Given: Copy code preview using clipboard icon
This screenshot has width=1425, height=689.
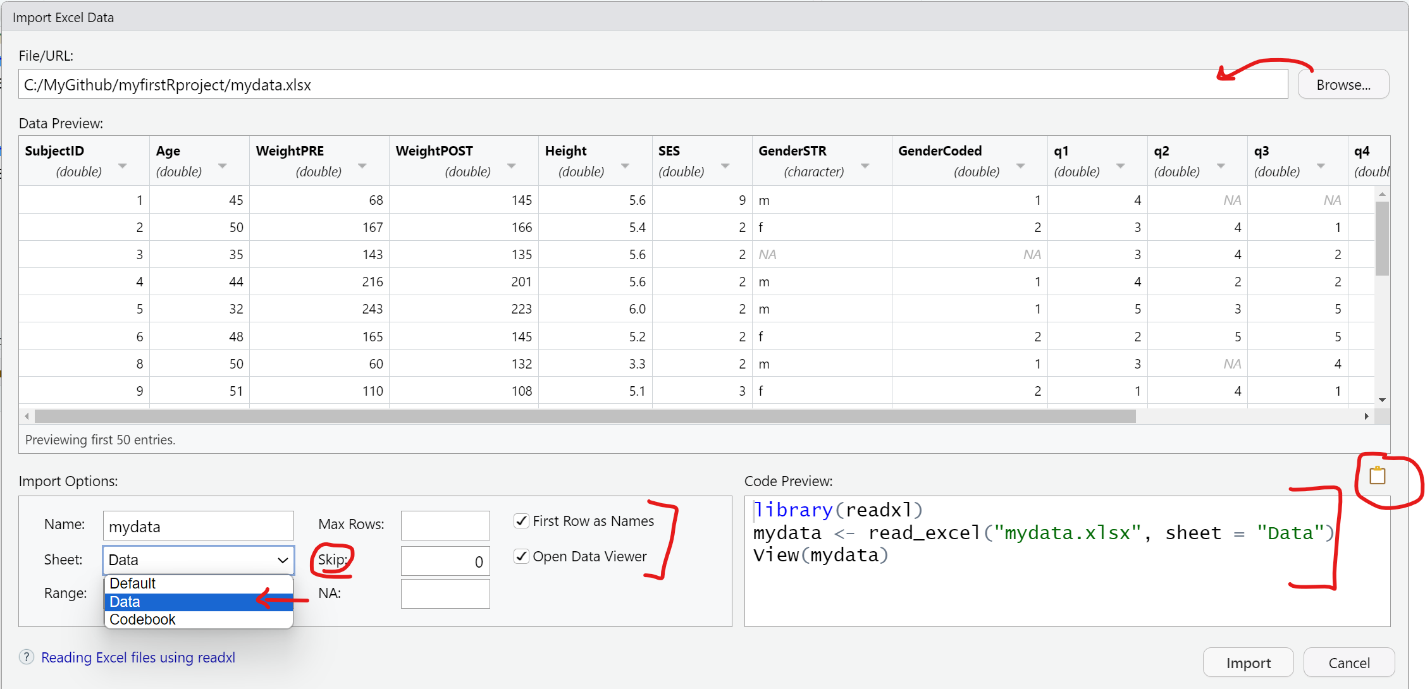Looking at the screenshot, I should point(1377,475).
